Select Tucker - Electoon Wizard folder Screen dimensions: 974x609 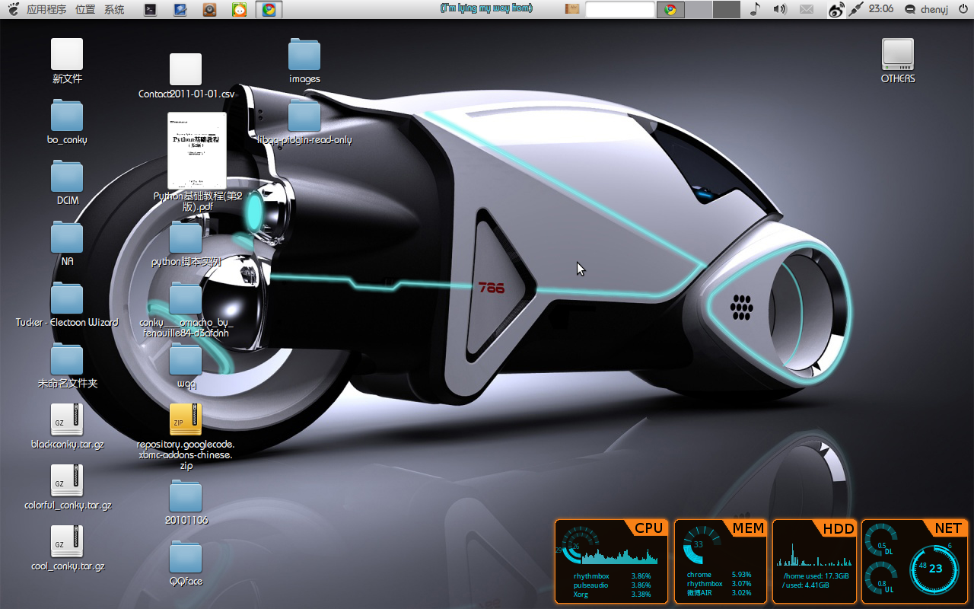[x=67, y=304]
